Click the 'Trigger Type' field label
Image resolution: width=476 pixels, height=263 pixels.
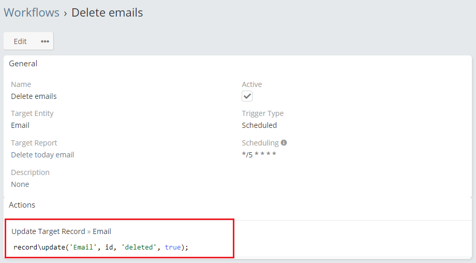tap(262, 113)
